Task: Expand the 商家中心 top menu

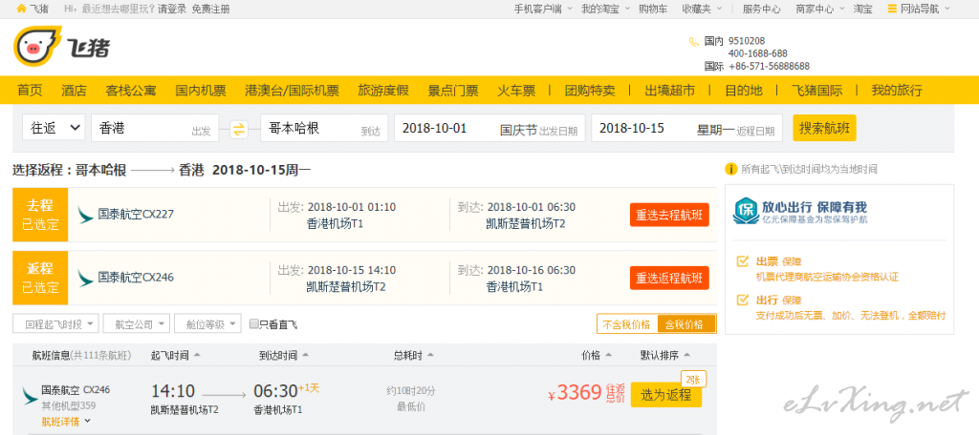Action: pos(818,9)
